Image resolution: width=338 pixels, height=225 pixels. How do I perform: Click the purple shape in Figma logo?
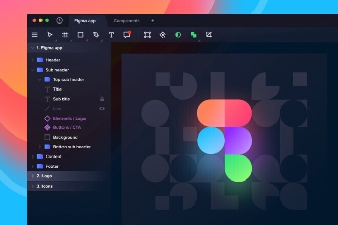(x=239, y=141)
